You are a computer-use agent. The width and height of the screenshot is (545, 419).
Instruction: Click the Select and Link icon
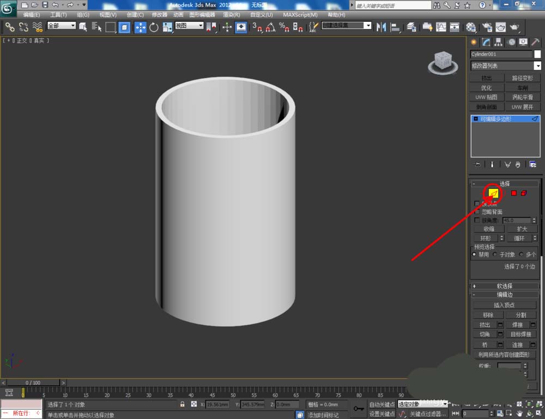[x=9, y=27]
